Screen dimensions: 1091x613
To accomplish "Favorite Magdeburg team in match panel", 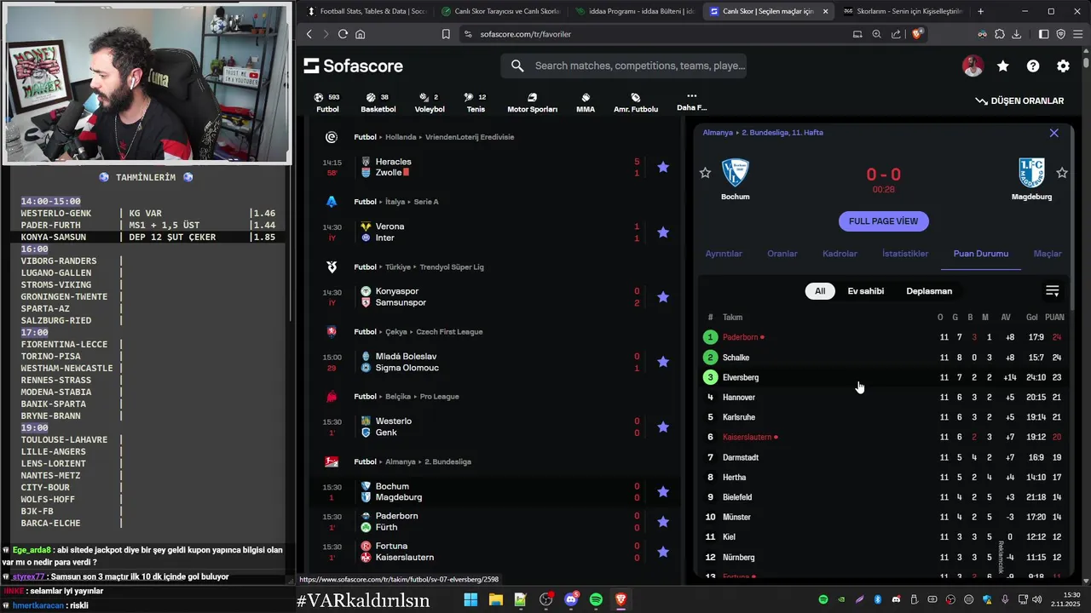I will (x=1062, y=173).
